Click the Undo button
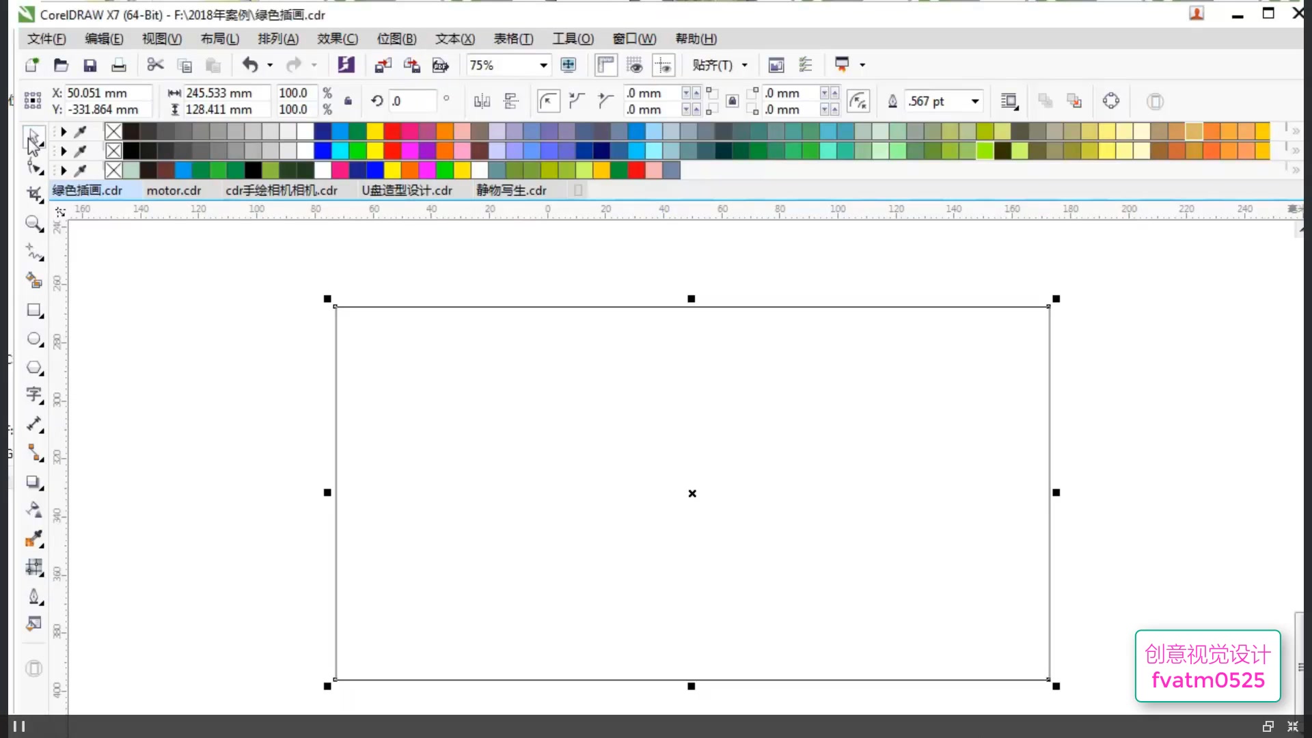The image size is (1312, 738). 250,65
